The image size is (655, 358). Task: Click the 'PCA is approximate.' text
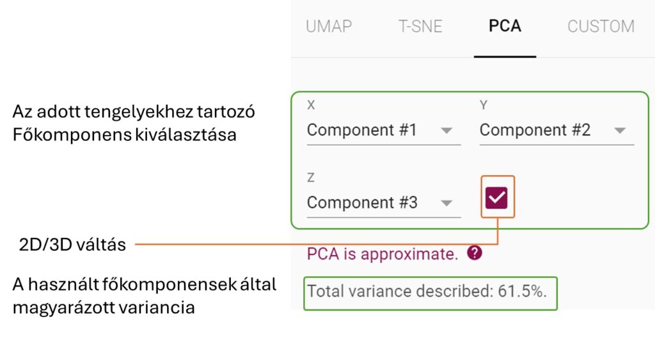383,254
